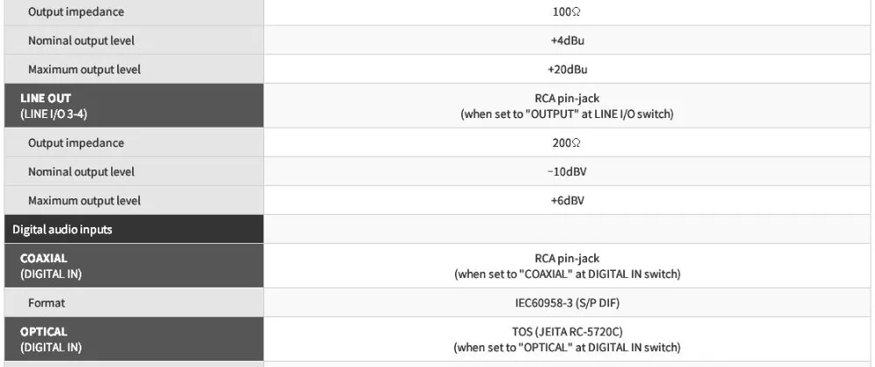875x367 pixels.
Task: Click the Digital audio inputs section header
Action: click(134, 230)
